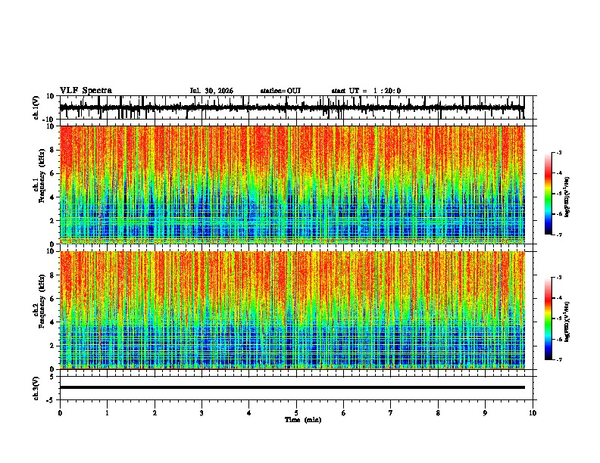This screenshot has height=463, width=600.
Task: Click the ch.2 spectrogram image
Action: 292,310
